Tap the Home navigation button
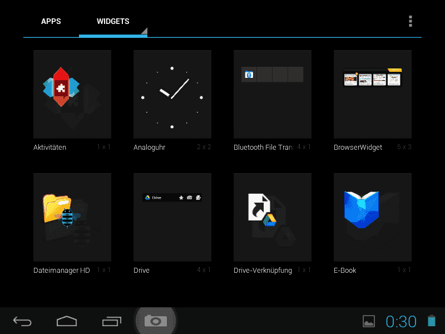 [x=67, y=321]
